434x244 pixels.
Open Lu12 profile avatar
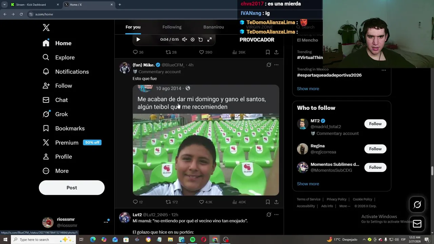(x=125, y=218)
